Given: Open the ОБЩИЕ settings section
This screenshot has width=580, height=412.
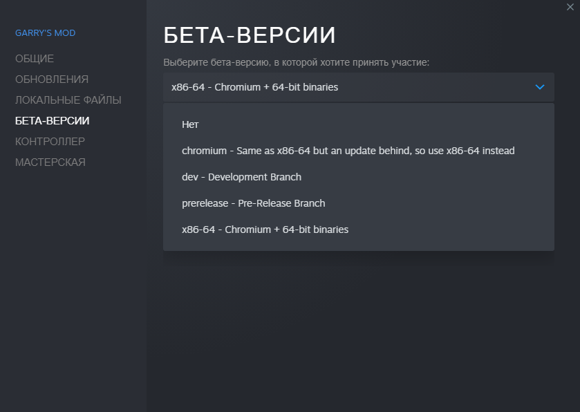Looking at the screenshot, I should click(35, 59).
